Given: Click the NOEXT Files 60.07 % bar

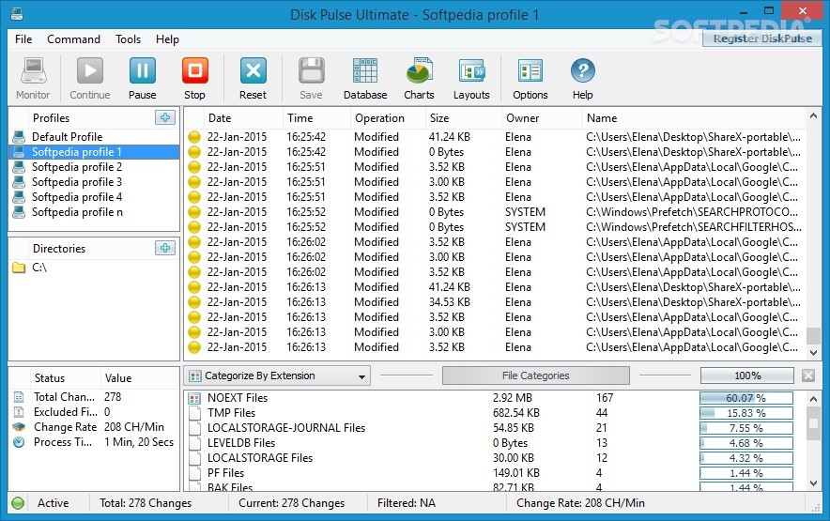Looking at the screenshot, I should click(746, 398).
